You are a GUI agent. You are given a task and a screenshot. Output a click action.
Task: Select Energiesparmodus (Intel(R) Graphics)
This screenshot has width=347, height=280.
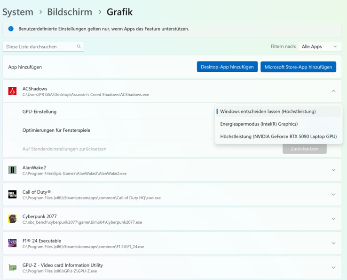[x=278, y=124]
